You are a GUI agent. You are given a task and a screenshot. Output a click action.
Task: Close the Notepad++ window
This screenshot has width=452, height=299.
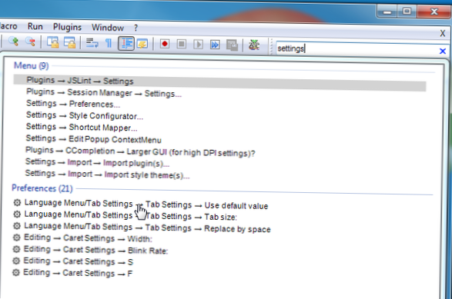(x=434, y=12)
